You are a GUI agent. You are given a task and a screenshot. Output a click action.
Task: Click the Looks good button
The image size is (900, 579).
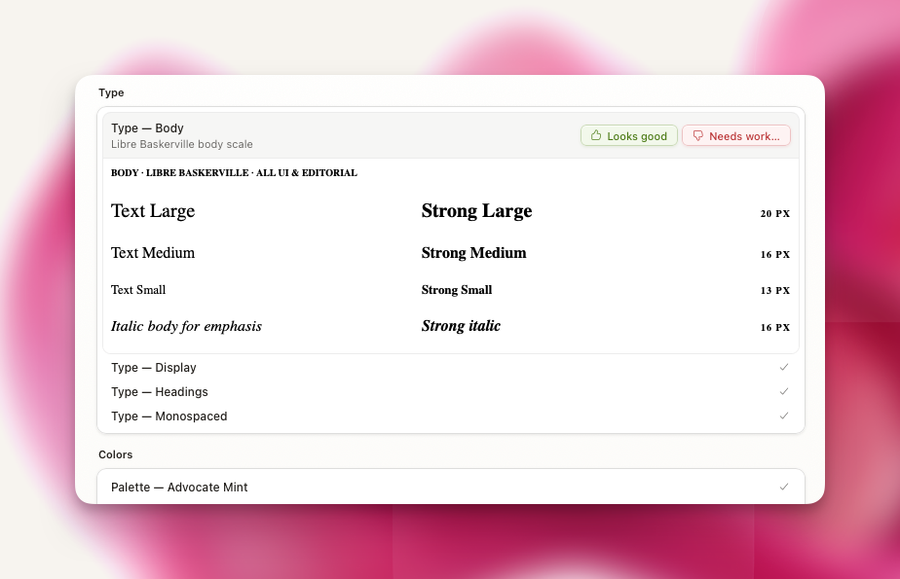pos(629,136)
